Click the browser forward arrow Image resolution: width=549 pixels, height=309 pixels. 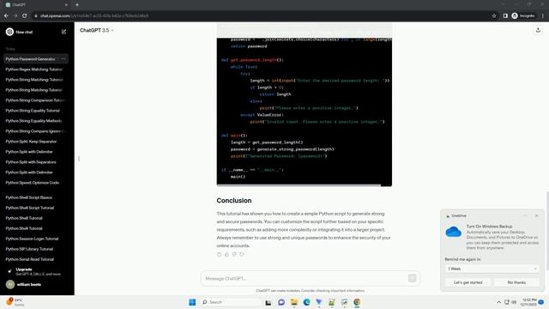click(x=15, y=15)
